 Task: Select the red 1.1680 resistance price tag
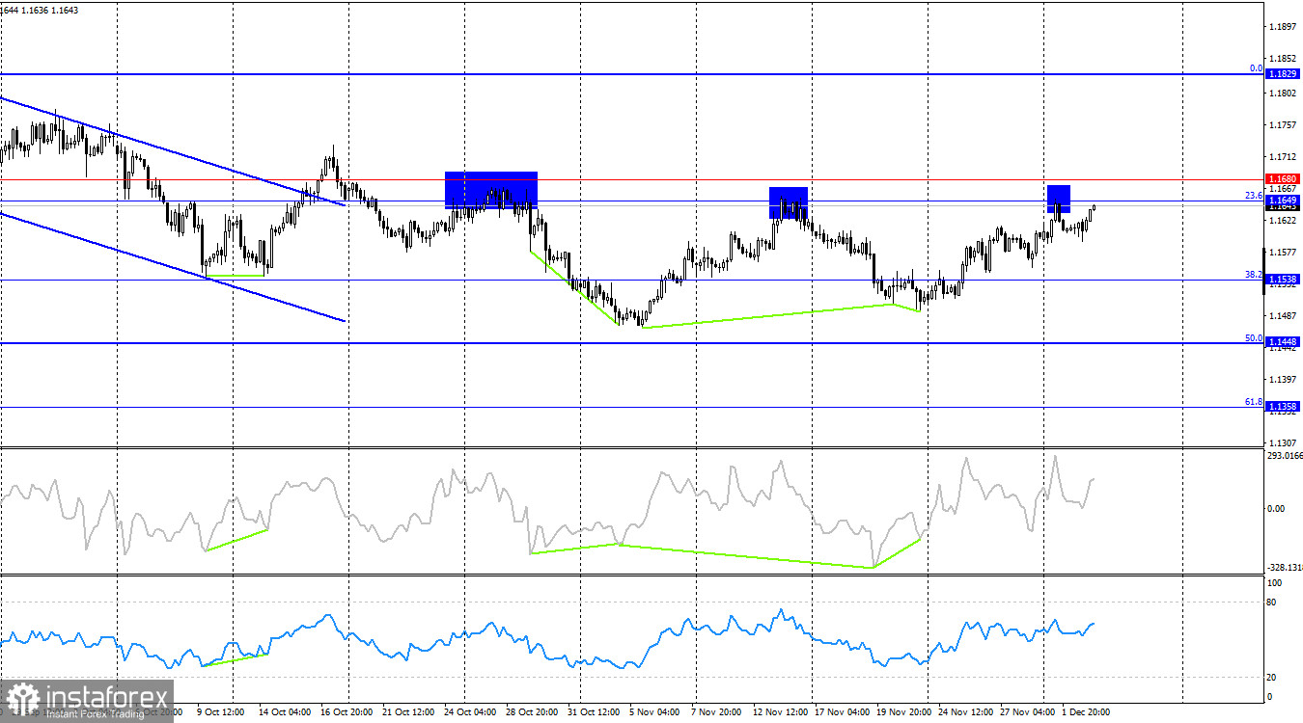pyautogui.click(x=1283, y=177)
